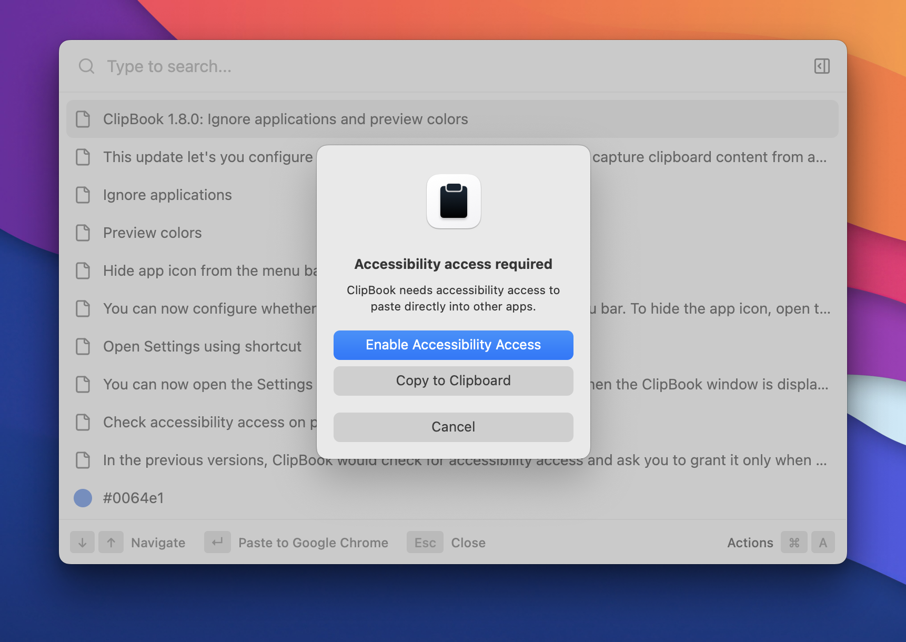Click document icon beside 'This update let's you configure'
This screenshot has width=906, height=642.
(83, 157)
